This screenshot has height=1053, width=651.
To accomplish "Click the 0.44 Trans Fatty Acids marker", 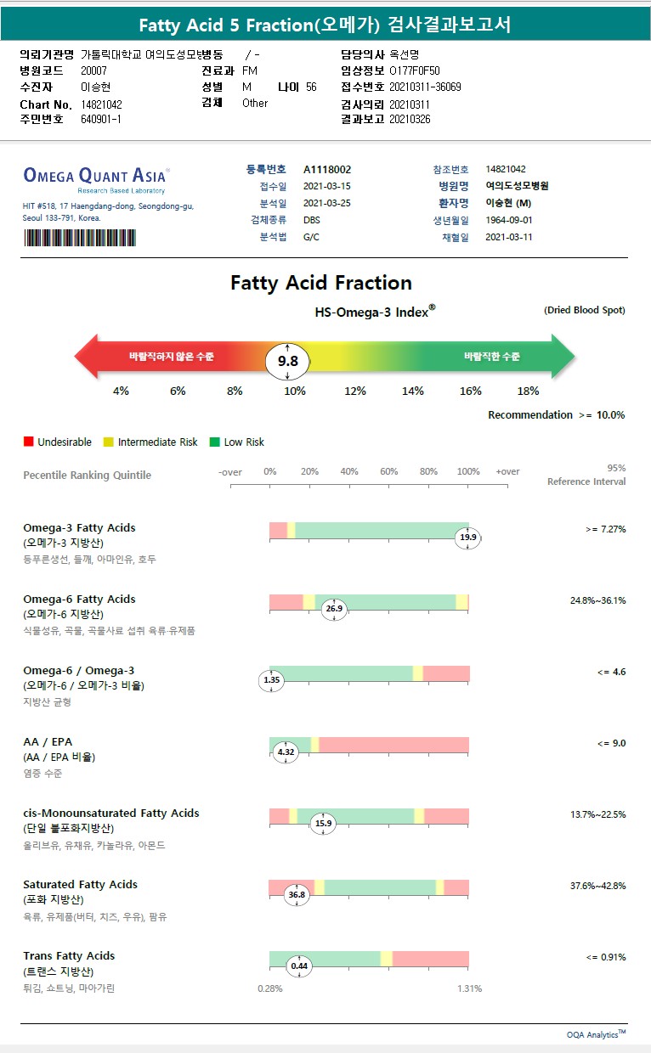I will tap(299, 966).
